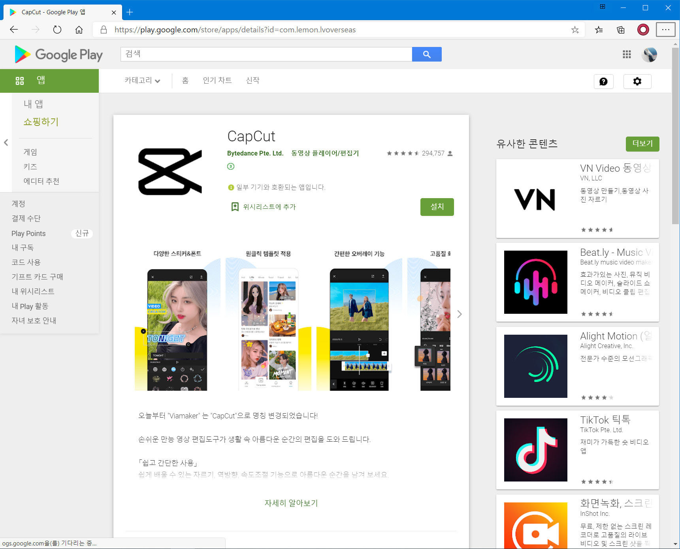Screen dimensions: 680x549
Task: Open the 신작 tab
Action: (253, 81)
